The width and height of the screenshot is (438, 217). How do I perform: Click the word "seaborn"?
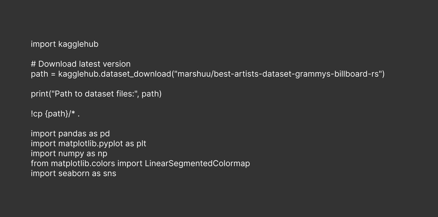click(x=74, y=173)
